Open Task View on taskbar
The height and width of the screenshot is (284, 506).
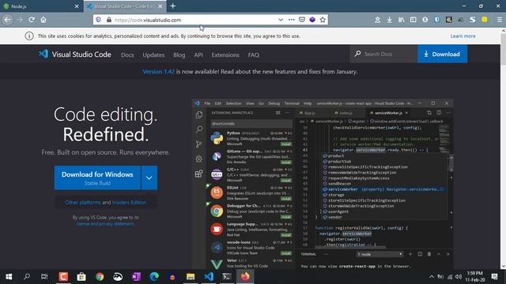tap(44, 277)
